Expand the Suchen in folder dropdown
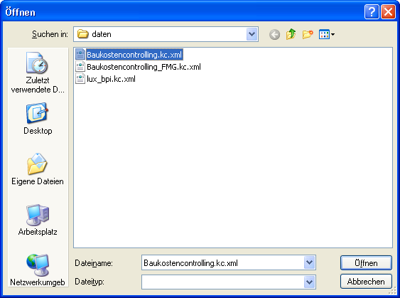400x298 pixels. click(252, 34)
